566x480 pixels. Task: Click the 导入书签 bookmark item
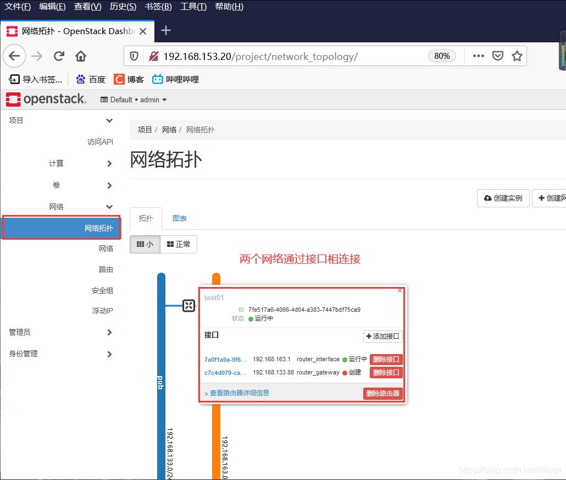(x=35, y=80)
